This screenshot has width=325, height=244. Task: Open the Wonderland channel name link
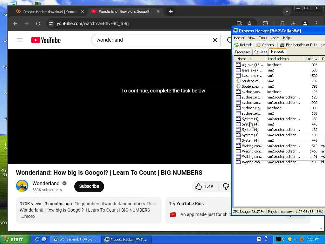(46, 183)
